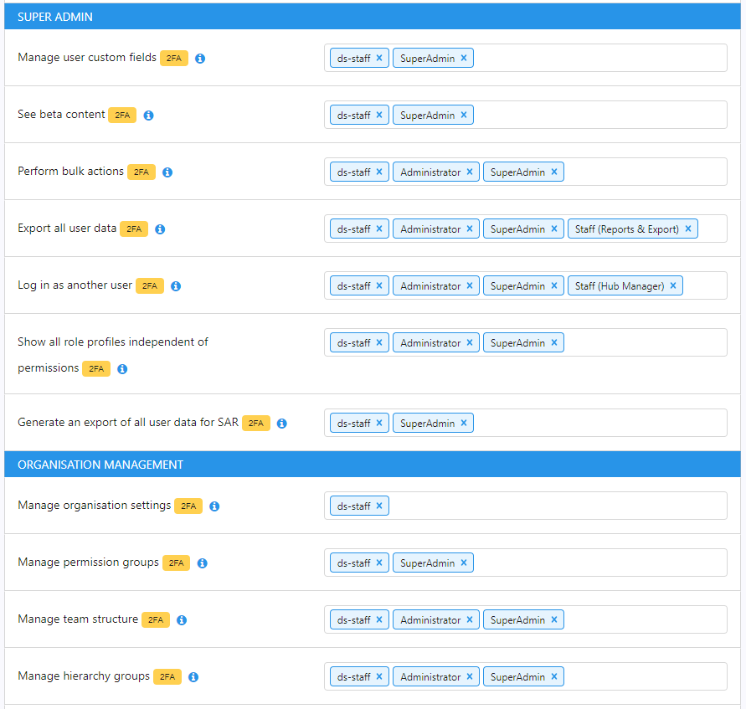
Task: Open info icon next to See beta content
Action: click(x=148, y=115)
